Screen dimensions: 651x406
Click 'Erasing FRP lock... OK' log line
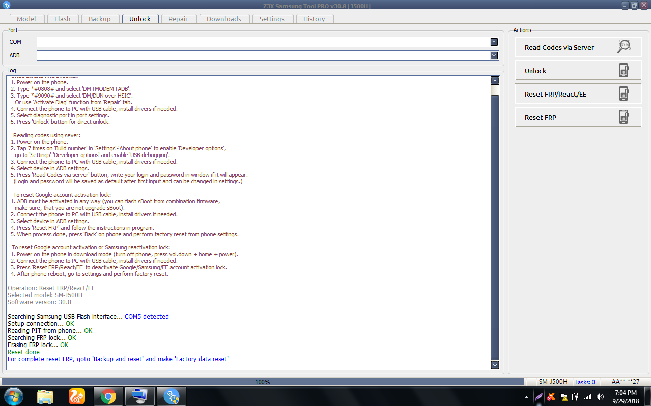(38, 345)
